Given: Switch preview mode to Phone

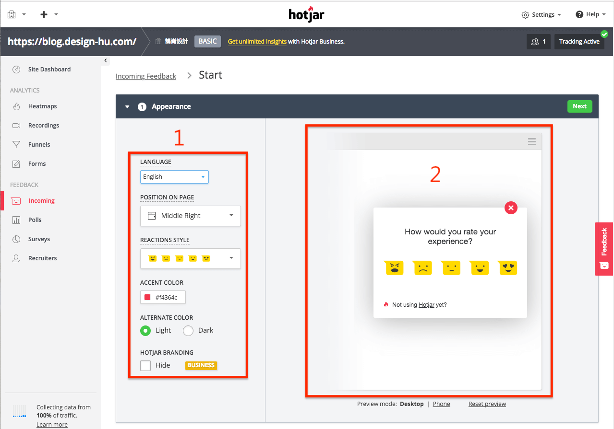Looking at the screenshot, I should (441, 404).
